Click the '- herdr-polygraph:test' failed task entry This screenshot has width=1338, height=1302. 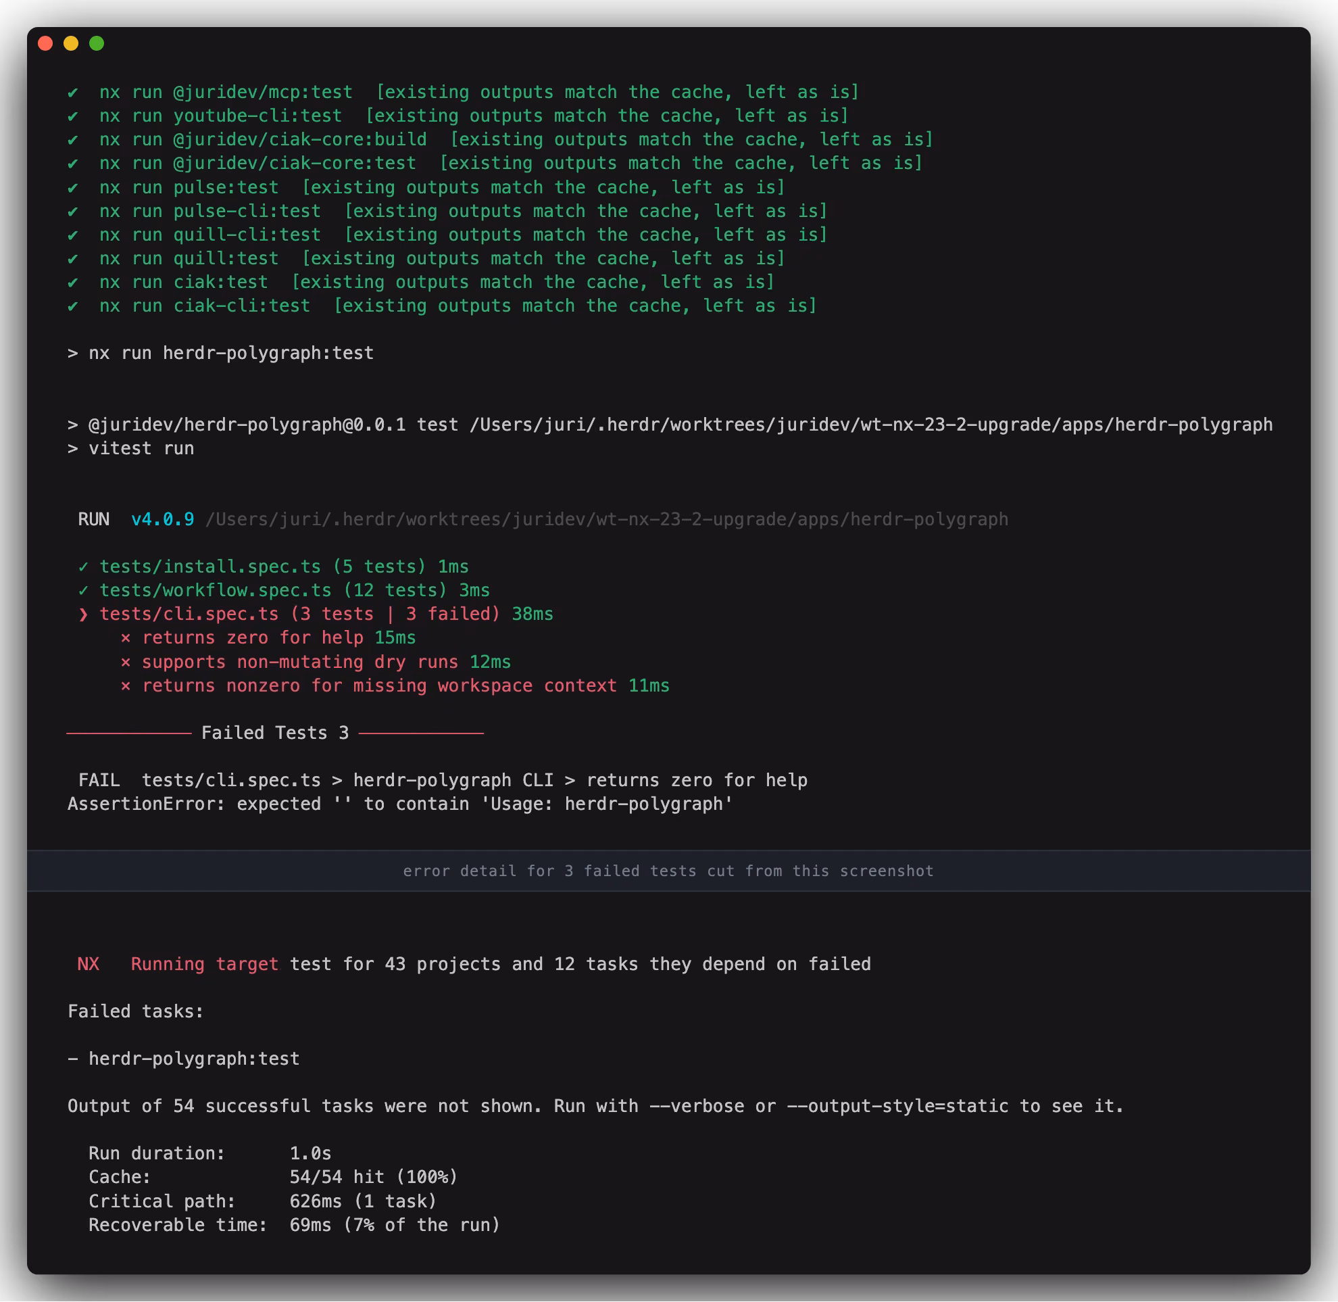point(183,1059)
